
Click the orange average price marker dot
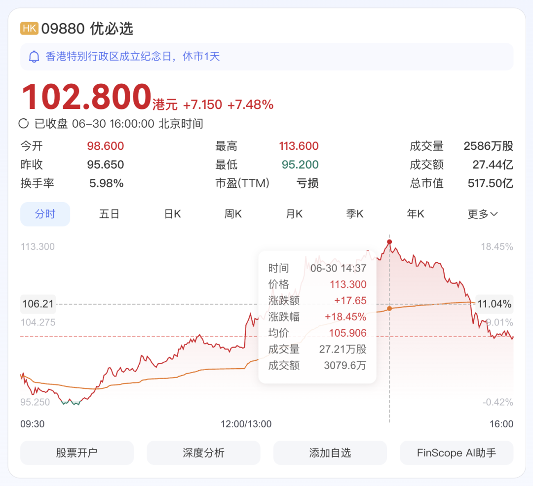click(389, 309)
